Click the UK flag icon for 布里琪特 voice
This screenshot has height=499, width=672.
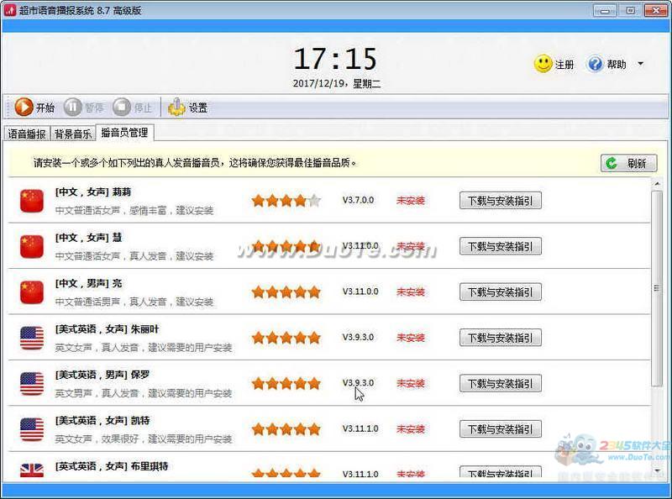pos(32,470)
